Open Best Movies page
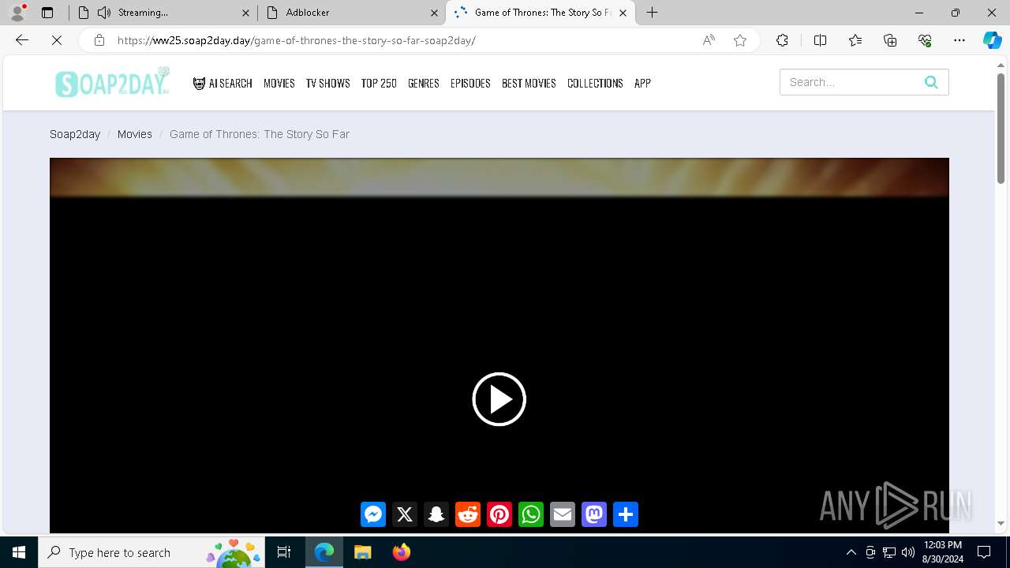The width and height of the screenshot is (1010, 568). coord(529,83)
